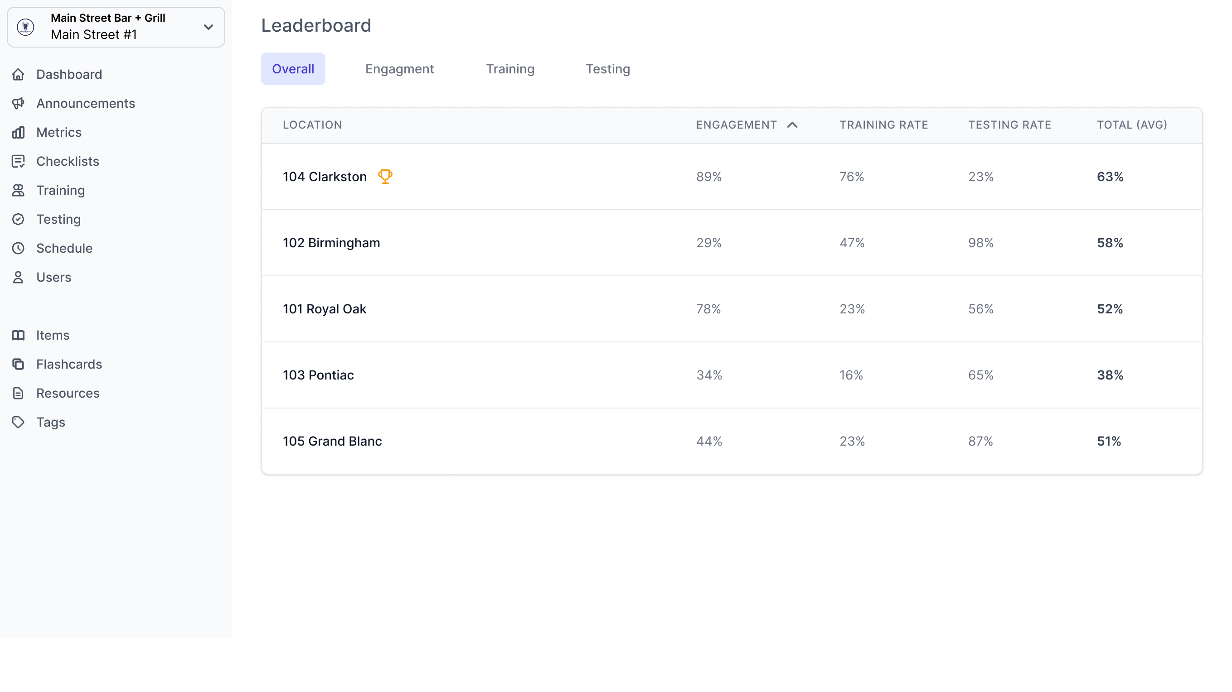Viewport: 1232px width, 692px height.
Task: Open the Main Street Bar + Grill location switcher
Action: point(115,27)
